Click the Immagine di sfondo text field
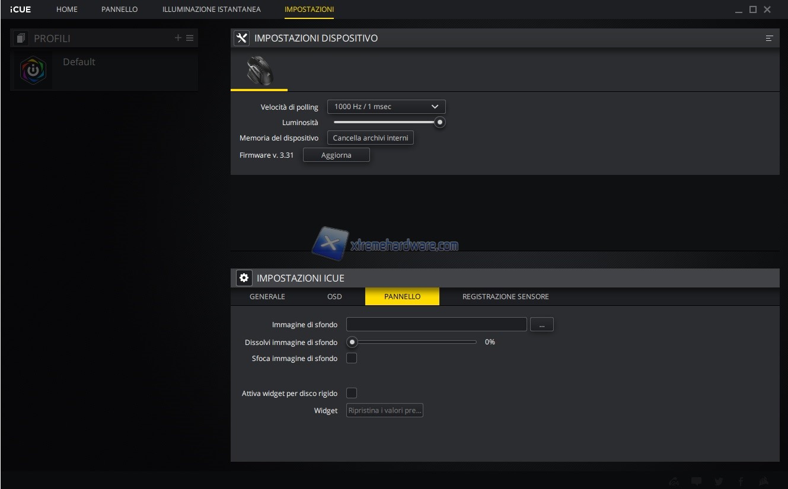The width and height of the screenshot is (788, 489). [x=436, y=324]
